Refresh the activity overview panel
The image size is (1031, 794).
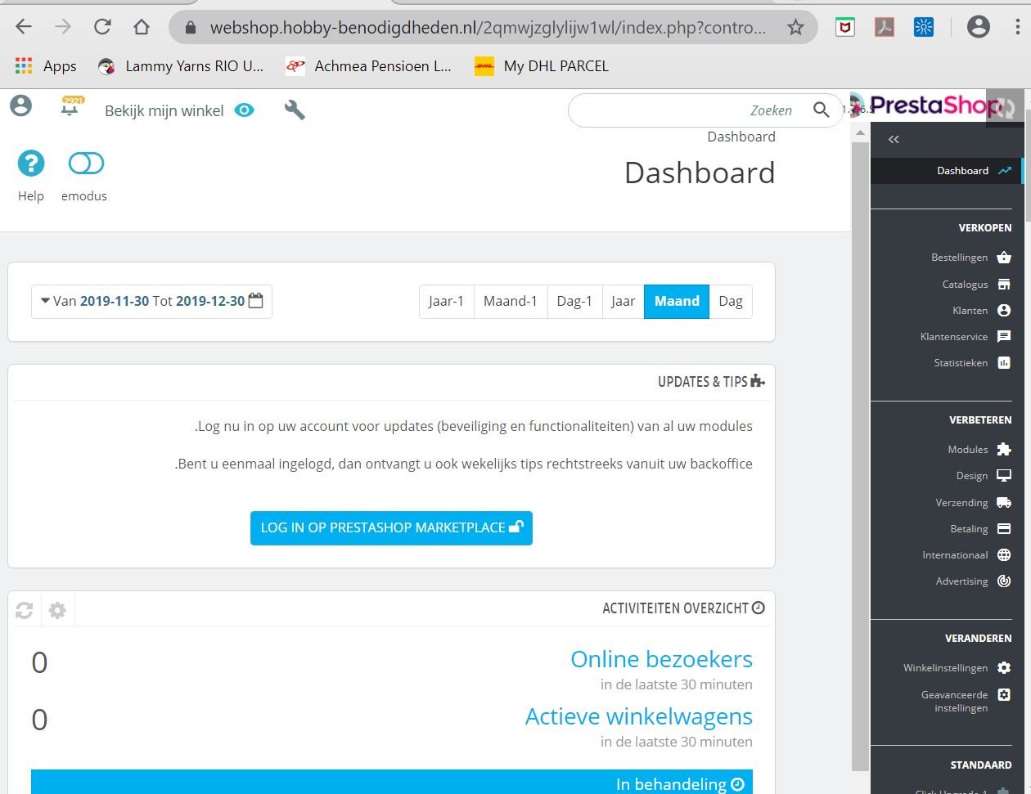click(x=25, y=610)
